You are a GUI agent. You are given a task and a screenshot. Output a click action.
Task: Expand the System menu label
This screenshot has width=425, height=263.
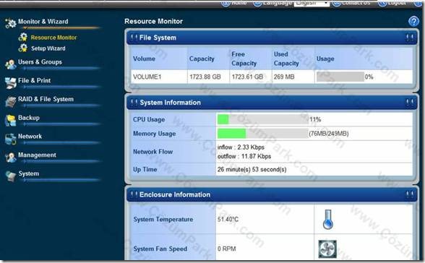pyautogui.click(x=28, y=173)
